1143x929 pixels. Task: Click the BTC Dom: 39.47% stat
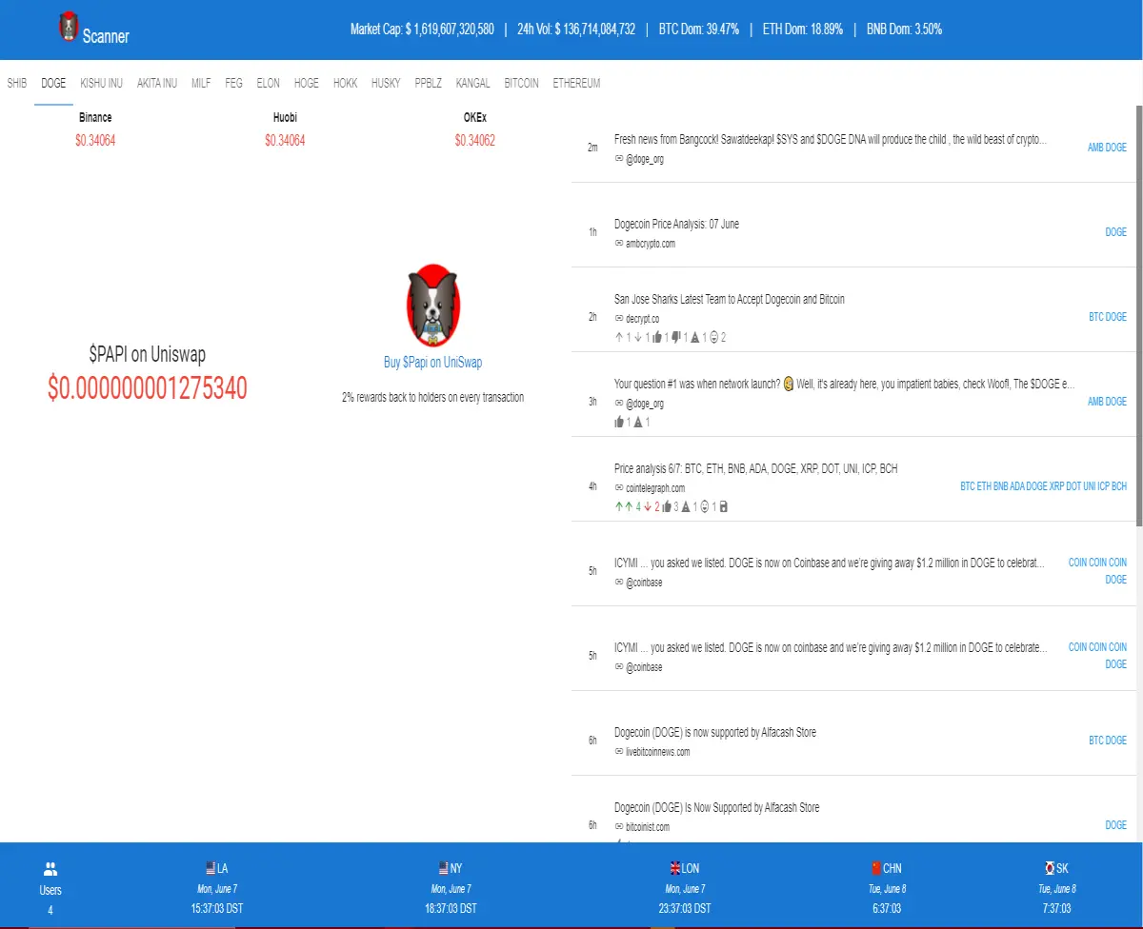[699, 30]
